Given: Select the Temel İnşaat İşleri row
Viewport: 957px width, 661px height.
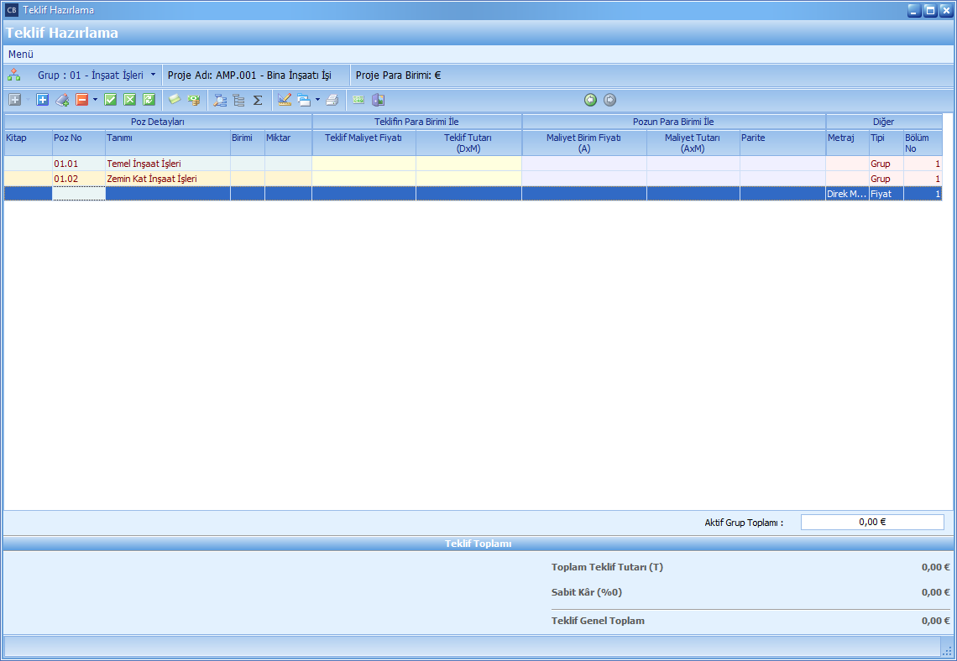Looking at the screenshot, I should click(144, 164).
